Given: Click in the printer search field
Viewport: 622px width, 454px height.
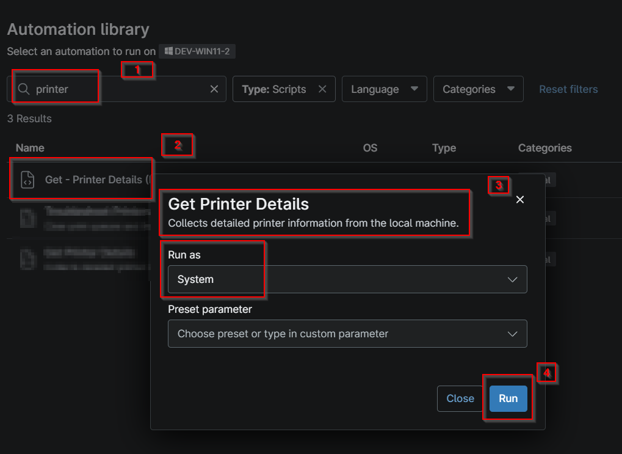Looking at the screenshot, I should coord(117,89).
